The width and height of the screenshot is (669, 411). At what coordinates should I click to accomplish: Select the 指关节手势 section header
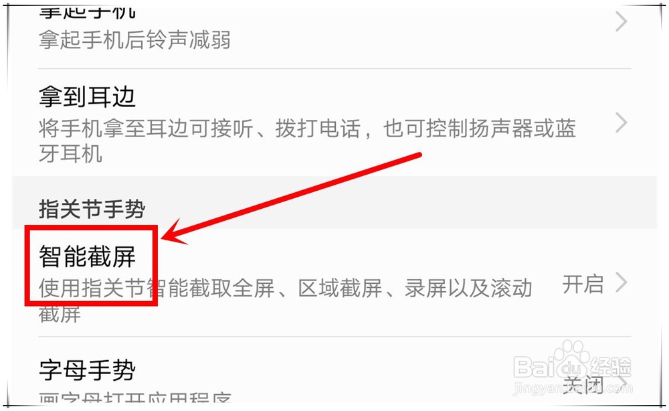[92, 209]
